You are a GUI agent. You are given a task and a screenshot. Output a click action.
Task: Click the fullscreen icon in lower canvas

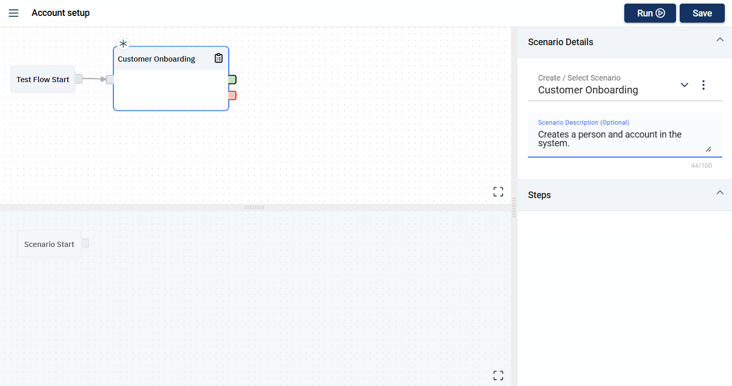coord(498,375)
